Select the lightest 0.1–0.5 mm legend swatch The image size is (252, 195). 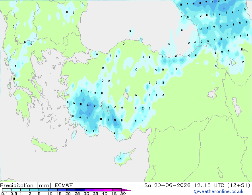click(x=7, y=190)
